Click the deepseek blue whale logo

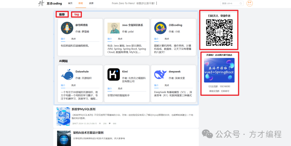pyautogui.click(x=160, y=74)
